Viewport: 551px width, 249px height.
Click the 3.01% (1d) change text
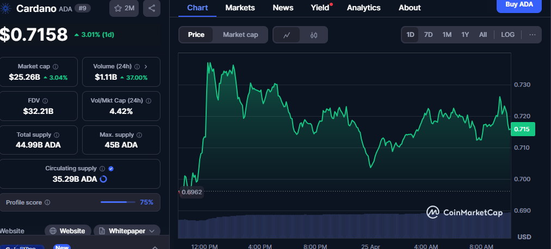pyautogui.click(x=97, y=35)
